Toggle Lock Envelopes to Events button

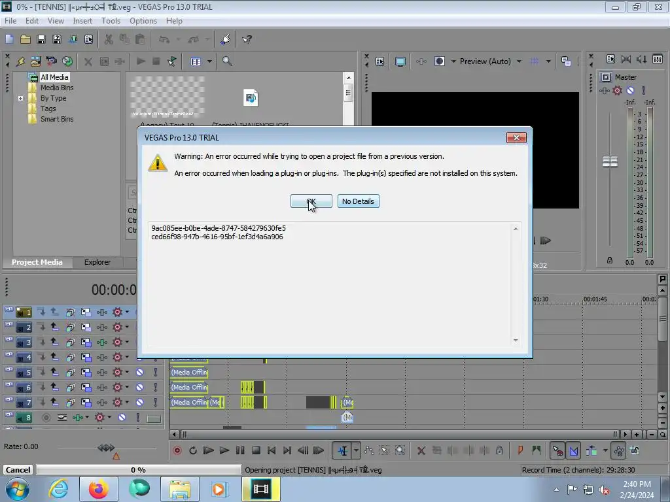[x=619, y=450]
